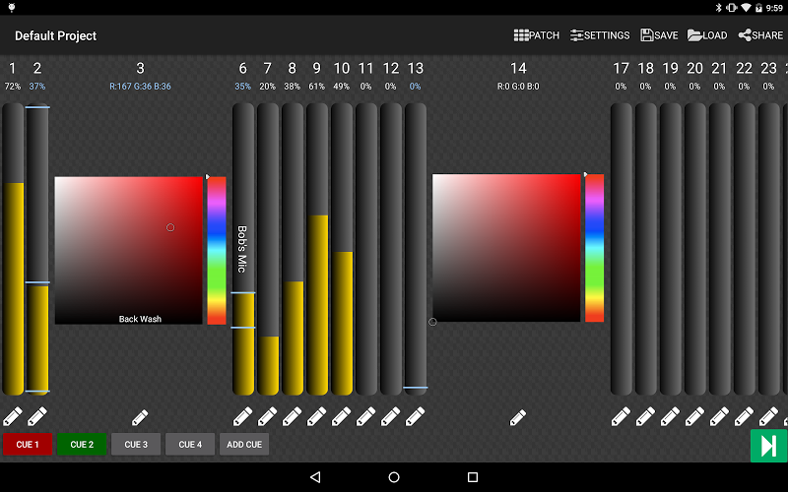Image resolution: width=788 pixels, height=492 pixels.
Task: Click the channel 12 fader
Action: click(391, 249)
